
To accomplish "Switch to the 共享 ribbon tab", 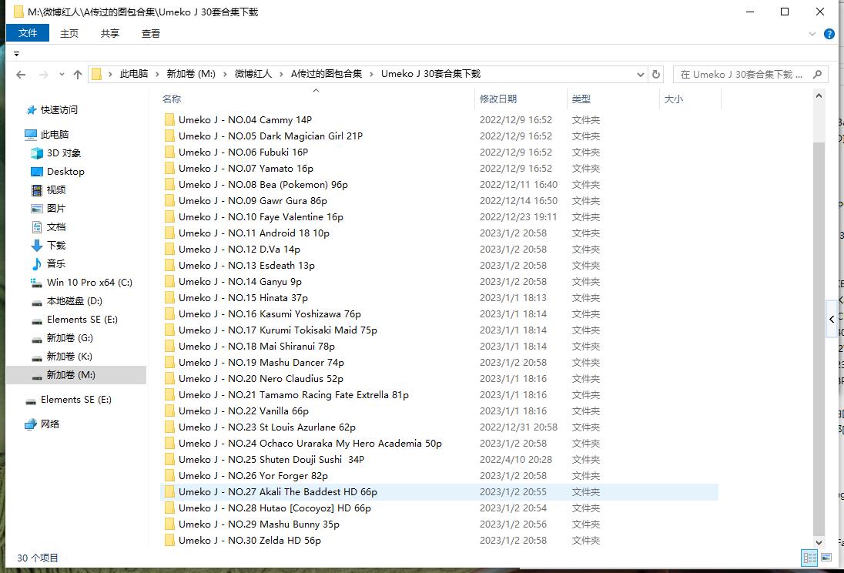I will click(x=110, y=33).
